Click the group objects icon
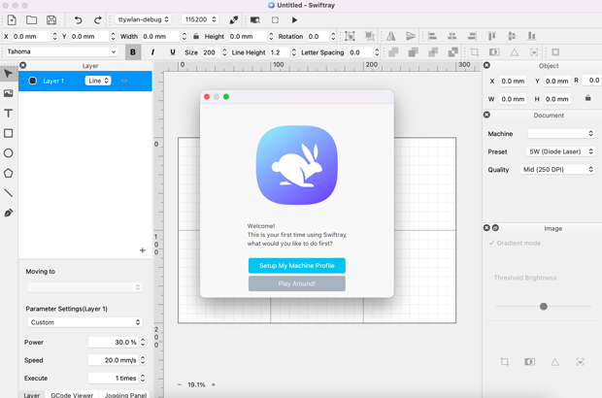Screen dimensions: 602x398 pyautogui.click(x=350, y=36)
